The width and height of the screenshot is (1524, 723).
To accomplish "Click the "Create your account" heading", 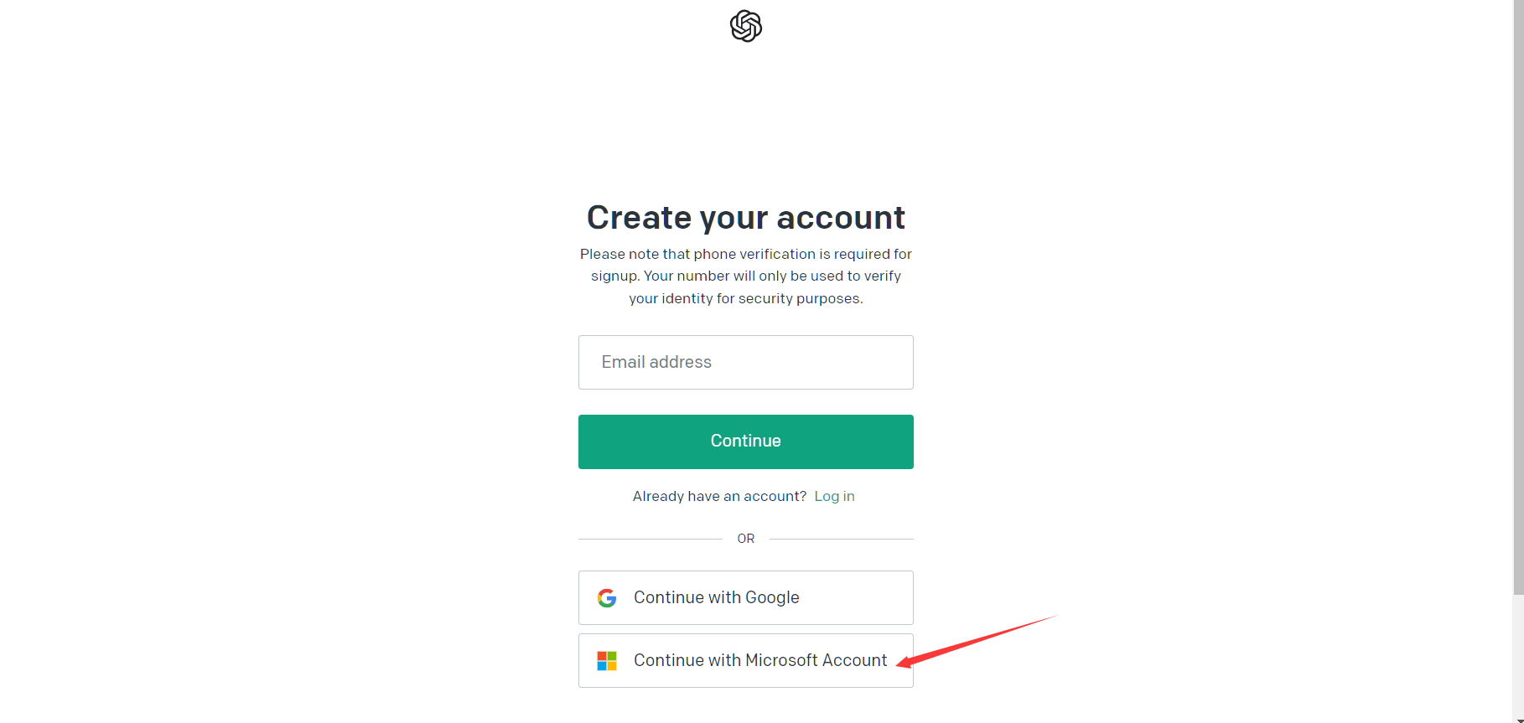I will 745,218.
